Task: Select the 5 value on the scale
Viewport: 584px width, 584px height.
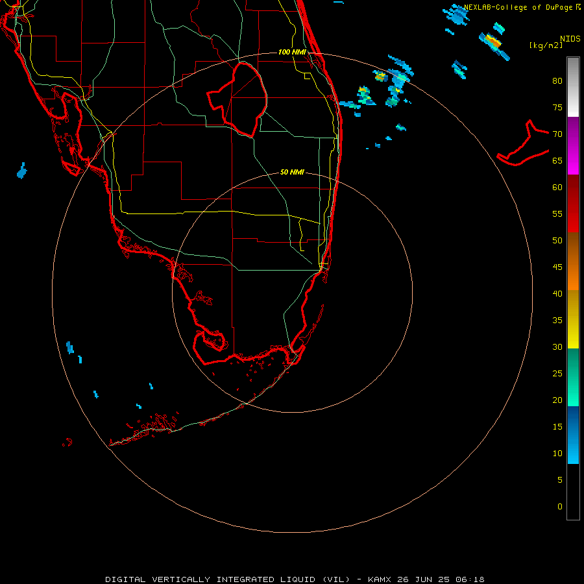Action: click(x=560, y=480)
